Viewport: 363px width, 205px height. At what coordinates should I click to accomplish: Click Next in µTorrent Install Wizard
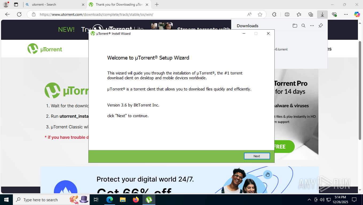pyautogui.click(x=257, y=156)
